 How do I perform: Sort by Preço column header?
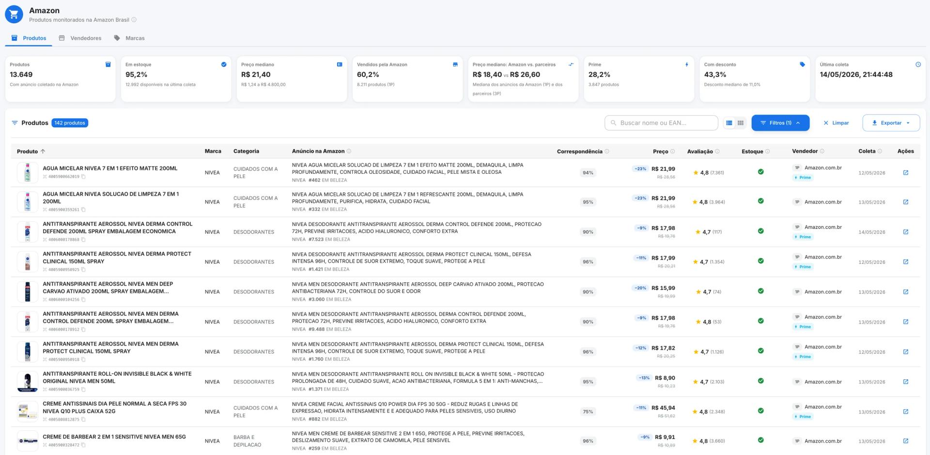coord(660,152)
